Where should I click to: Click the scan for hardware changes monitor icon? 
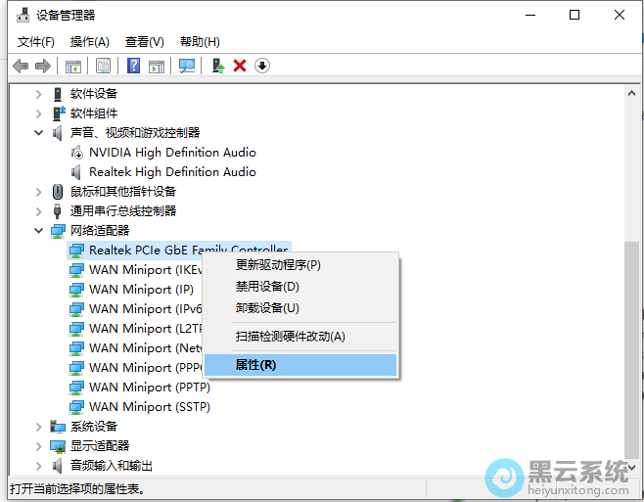187,66
